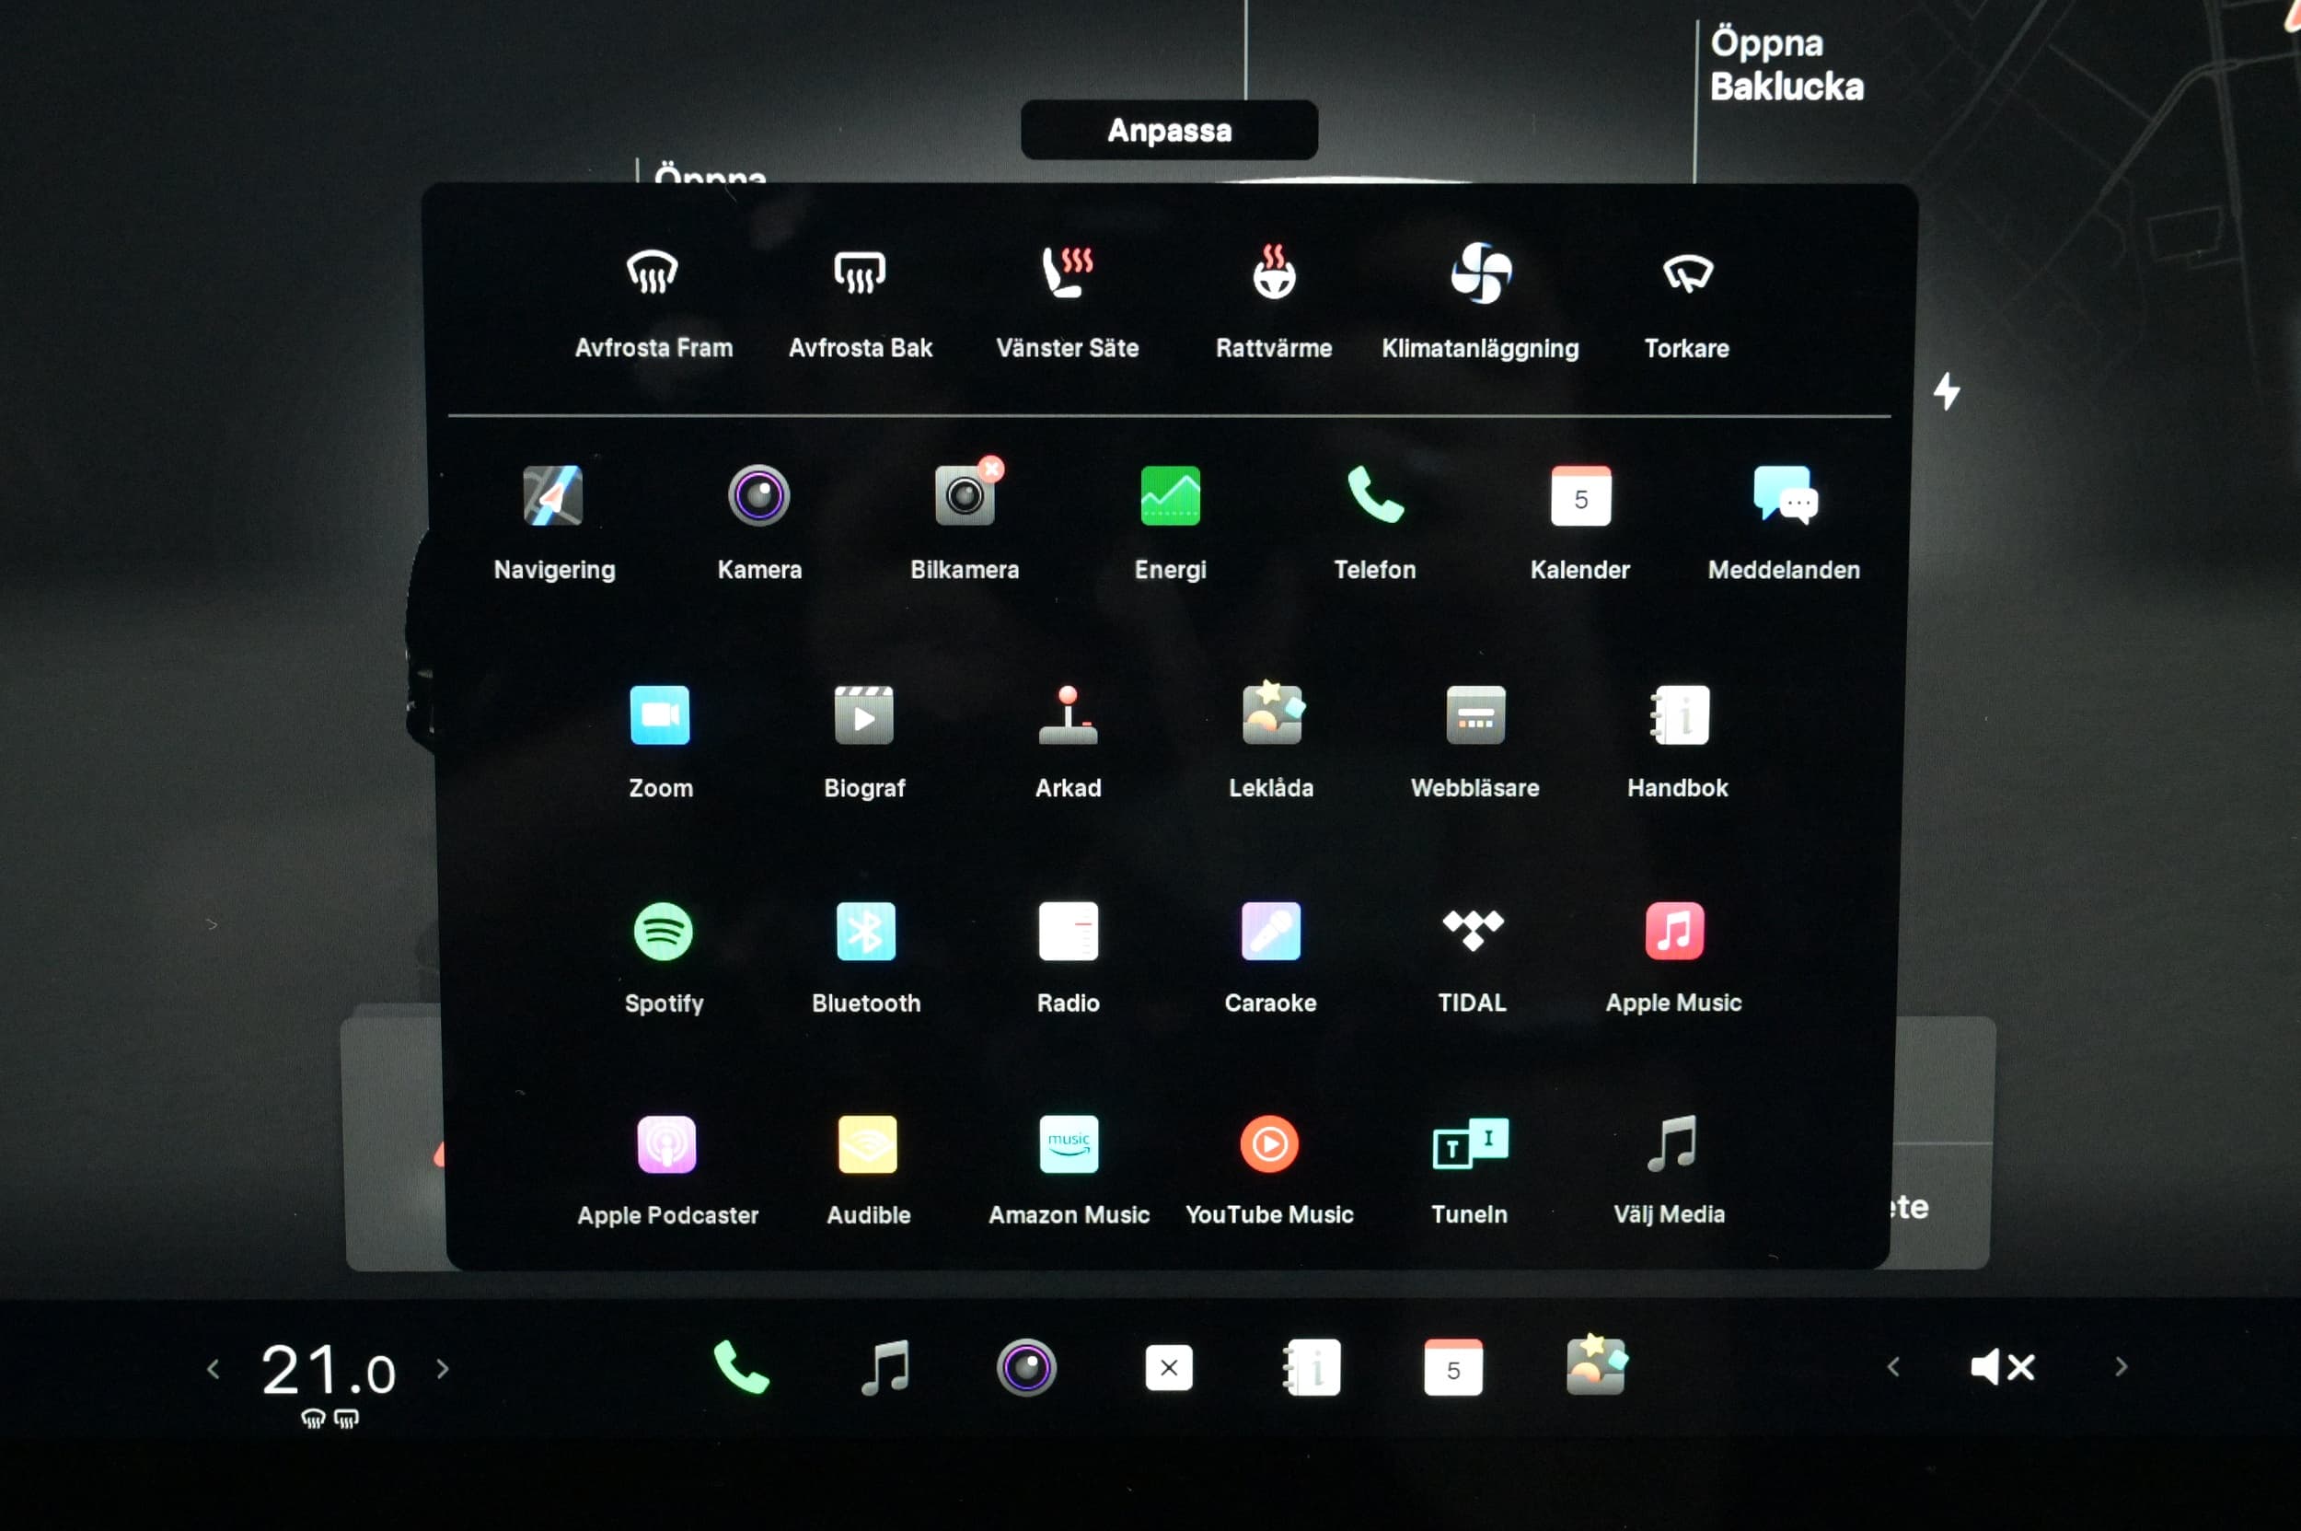The width and height of the screenshot is (2301, 1531).
Task: Unmute using the muted speaker icon
Action: click(2003, 1367)
